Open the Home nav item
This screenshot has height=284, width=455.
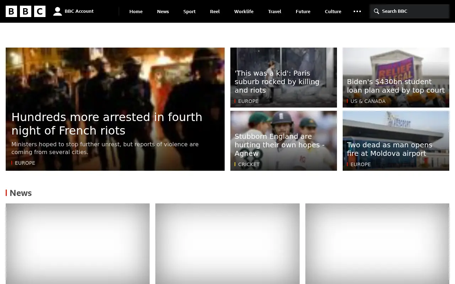[136, 11]
